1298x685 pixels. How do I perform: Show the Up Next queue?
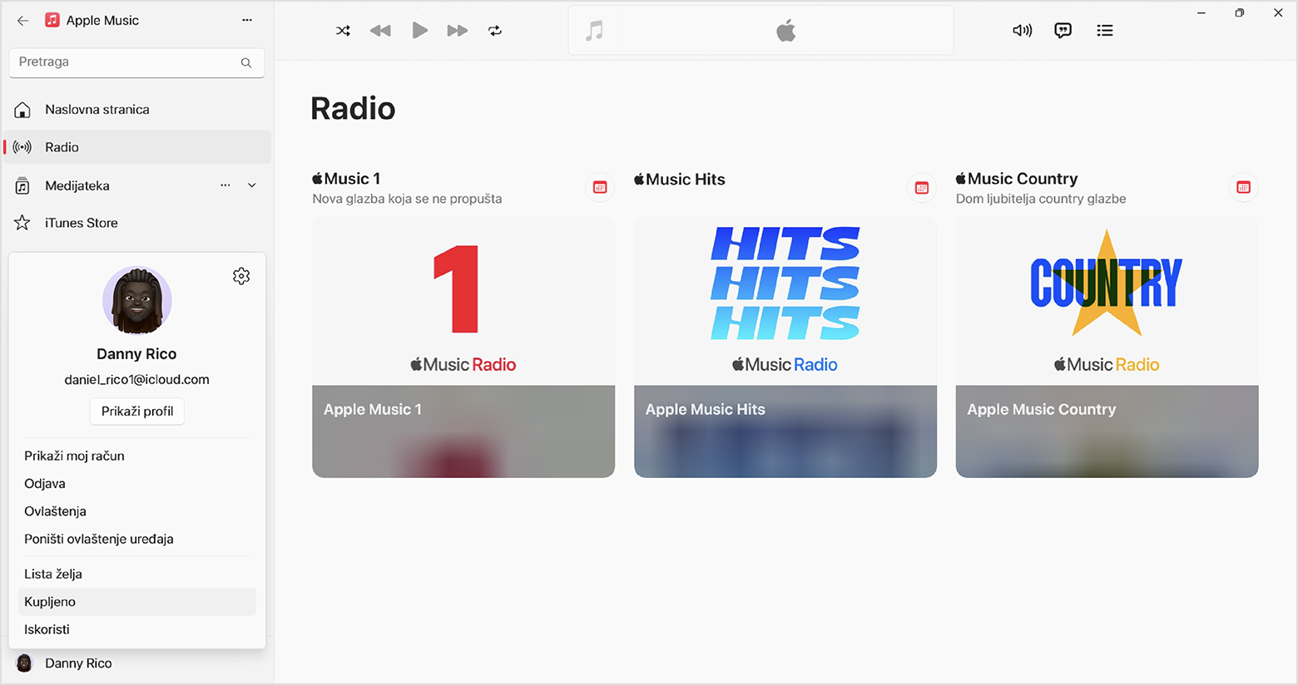pyautogui.click(x=1104, y=30)
